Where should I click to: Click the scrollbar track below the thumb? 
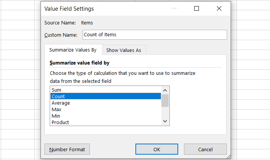(x=165, y=112)
